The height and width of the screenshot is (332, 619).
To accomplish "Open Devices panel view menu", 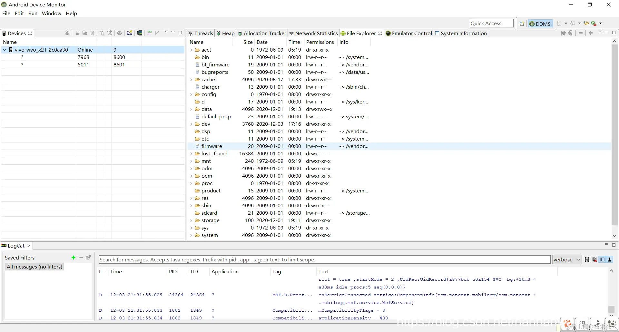I will tap(166, 32).
